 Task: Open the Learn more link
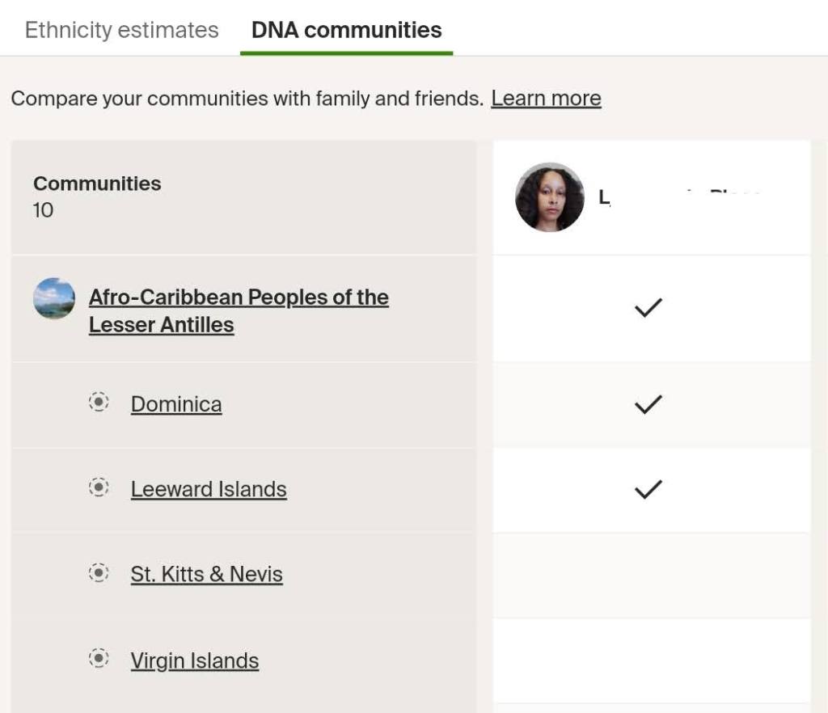click(546, 99)
